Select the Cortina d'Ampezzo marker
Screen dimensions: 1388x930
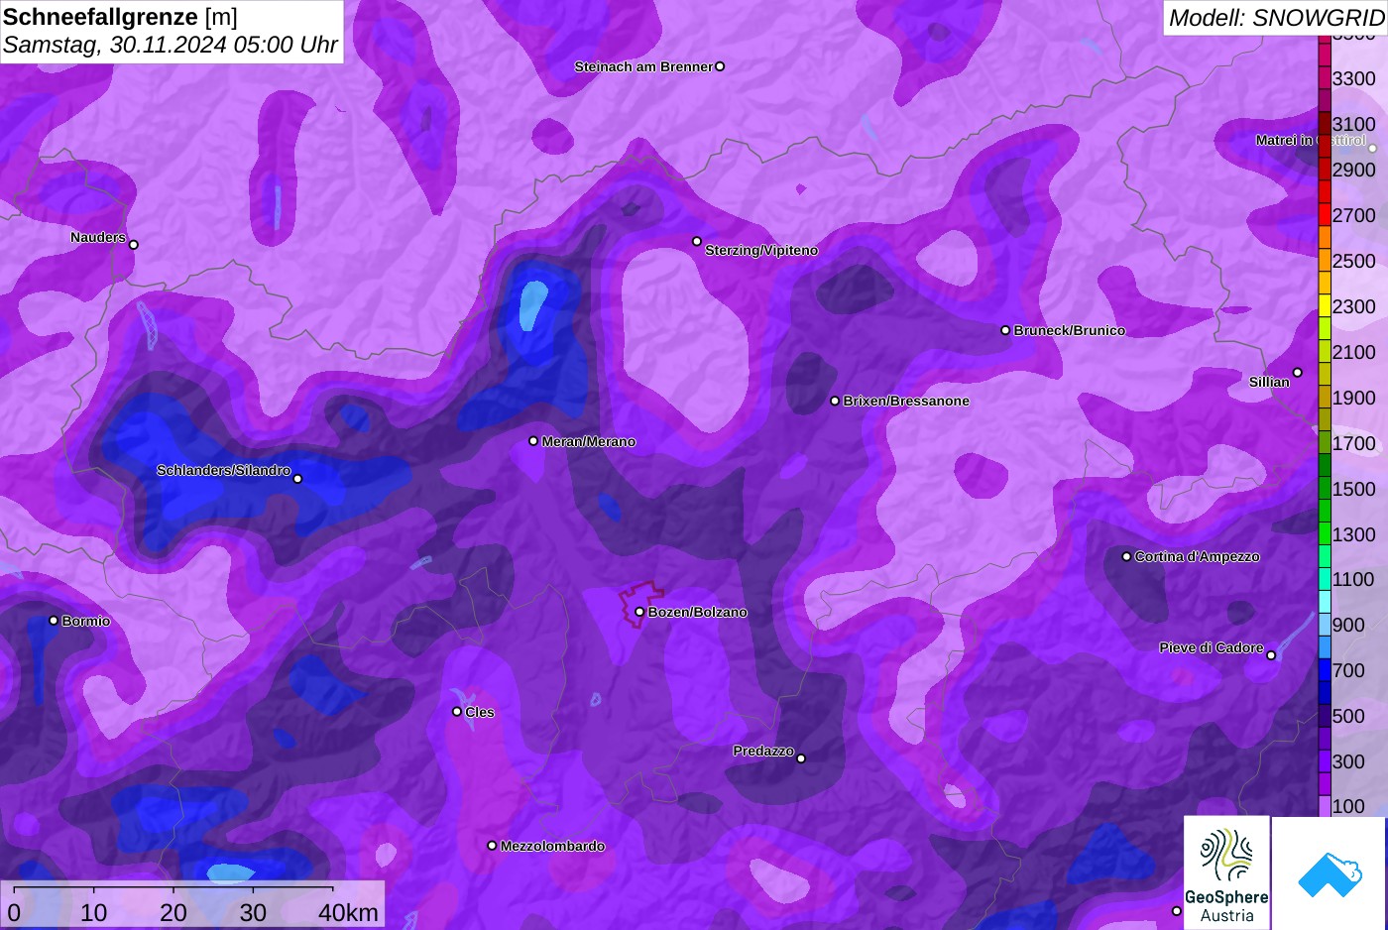[x=1126, y=556]
